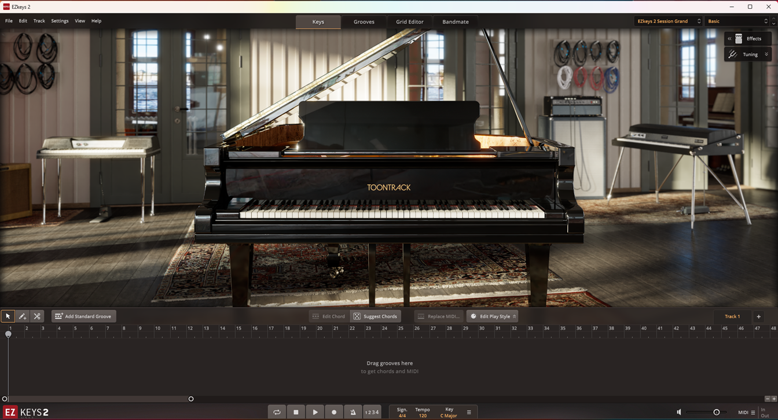This screenshot has width=778, height=420.
Task: Click bar 25 on the timeline ruler
Action: [401, 328]
